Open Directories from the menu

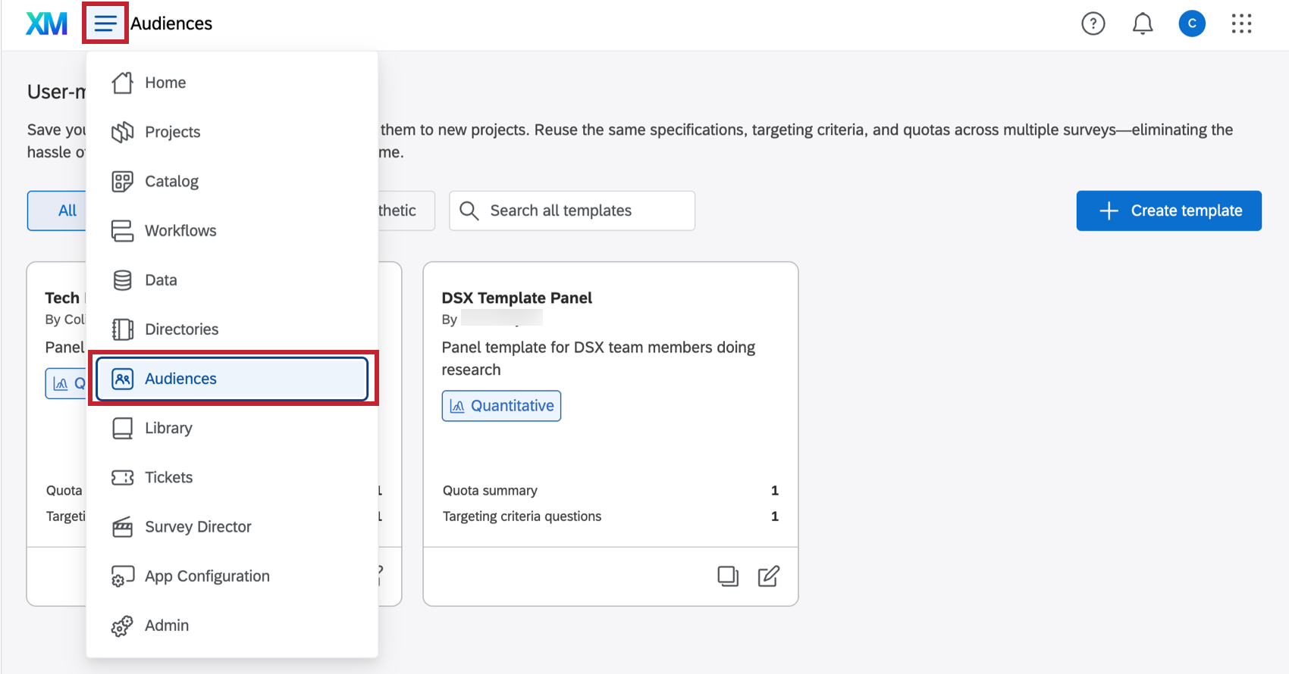[x=232, y=329]
